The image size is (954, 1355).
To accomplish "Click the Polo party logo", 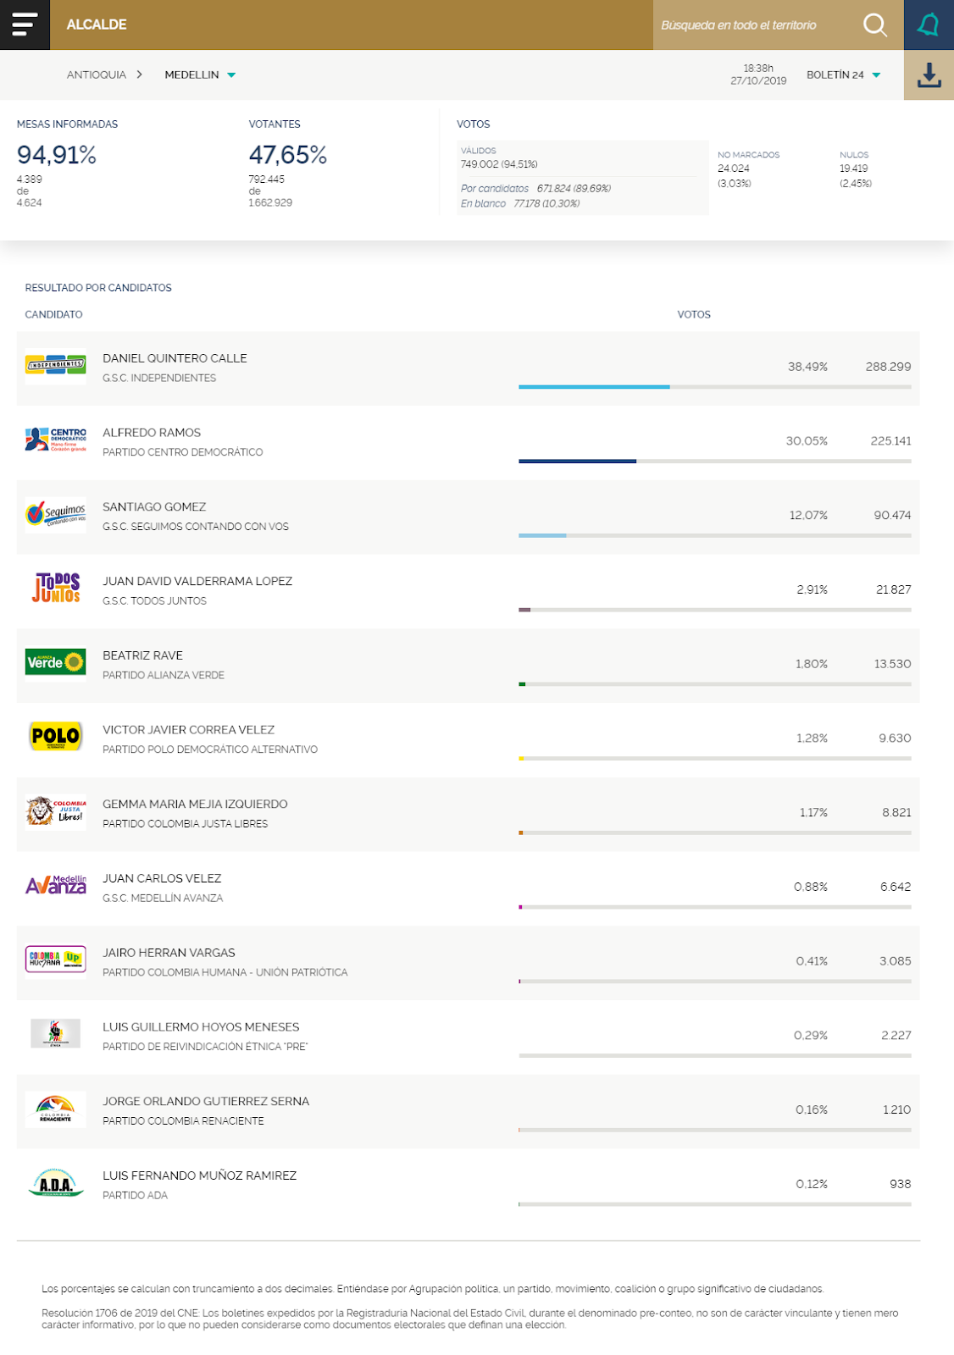I will 56,737.
